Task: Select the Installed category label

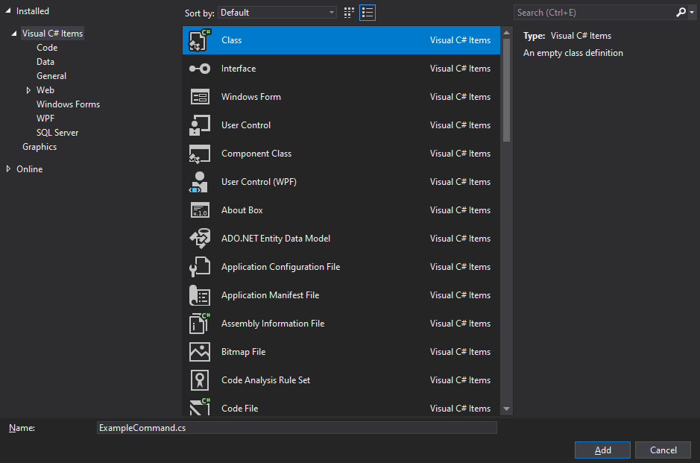Action: tap(33, 11)
